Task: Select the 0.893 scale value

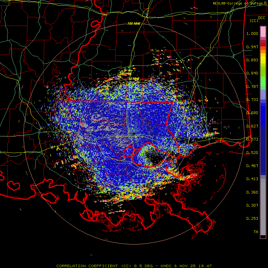Action: [x=252, y=60]
